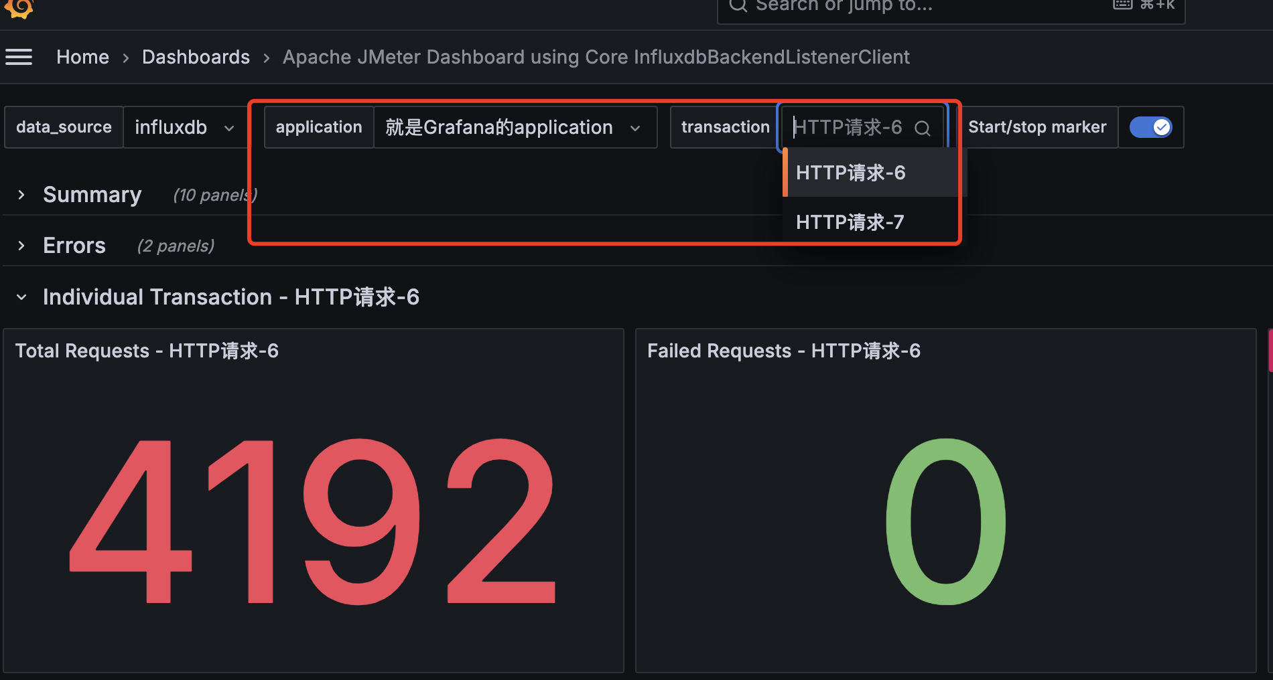Click the 0 failed requests value
The image size is (1273, 680).
click(x=945, y=521)
